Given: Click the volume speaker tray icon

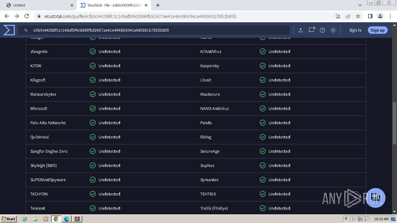Looking at the screenshot, I should 353,219.
